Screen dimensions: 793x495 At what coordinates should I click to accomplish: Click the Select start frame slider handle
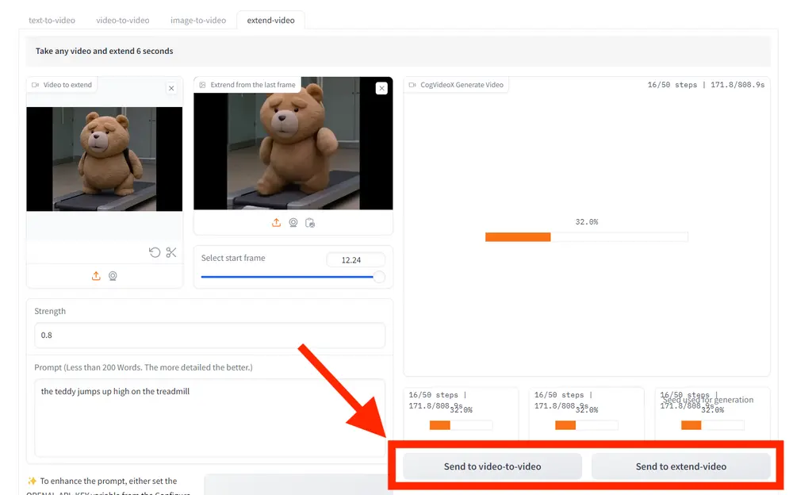pos(379,277)
